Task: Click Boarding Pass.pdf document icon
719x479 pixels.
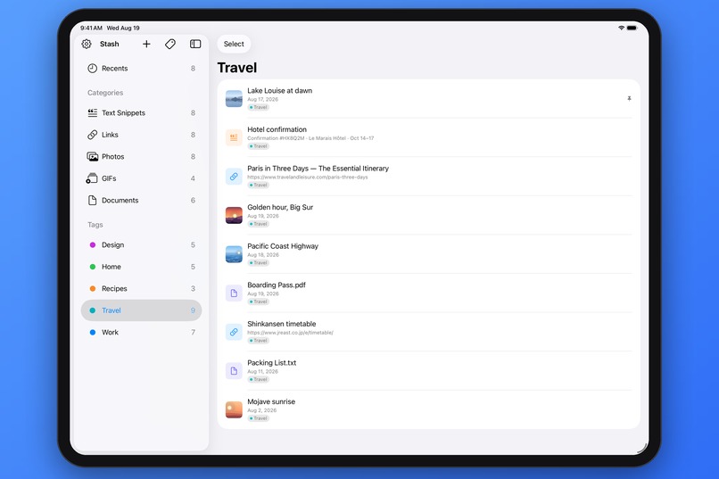Action: [x=234, y=293]
